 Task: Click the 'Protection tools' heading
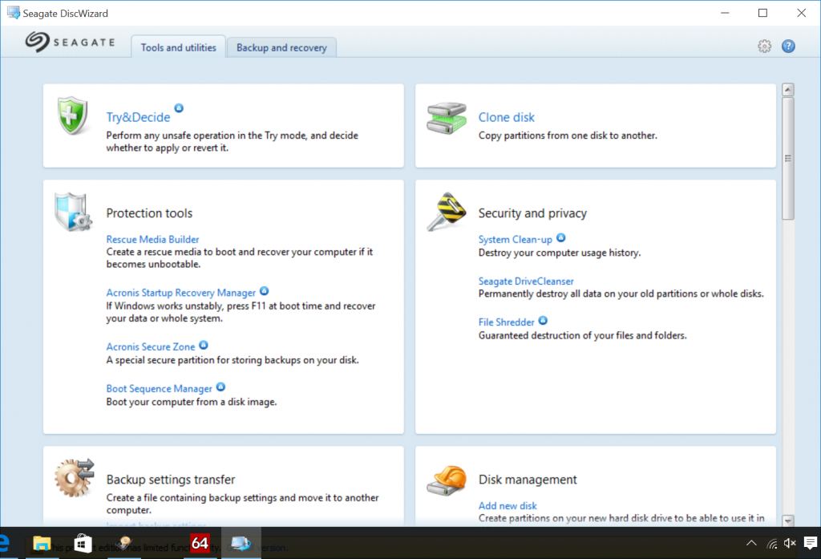(149, 213)
